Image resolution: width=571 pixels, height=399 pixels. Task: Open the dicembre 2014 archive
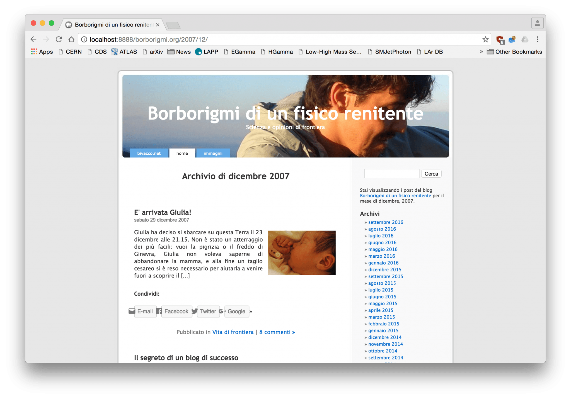coord(385,337)
